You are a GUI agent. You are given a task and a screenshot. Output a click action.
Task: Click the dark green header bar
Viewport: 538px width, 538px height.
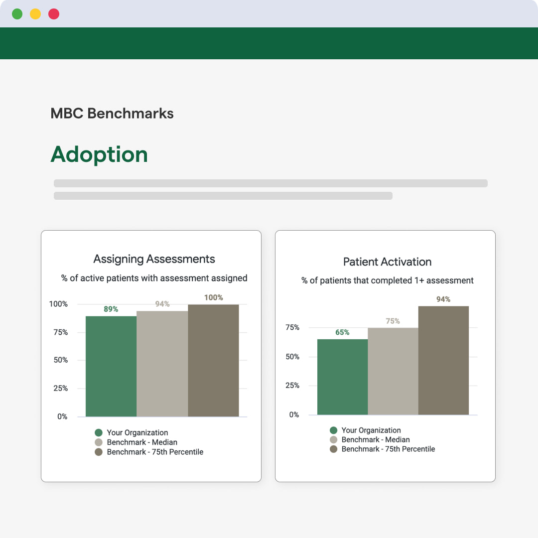[269, 43]
